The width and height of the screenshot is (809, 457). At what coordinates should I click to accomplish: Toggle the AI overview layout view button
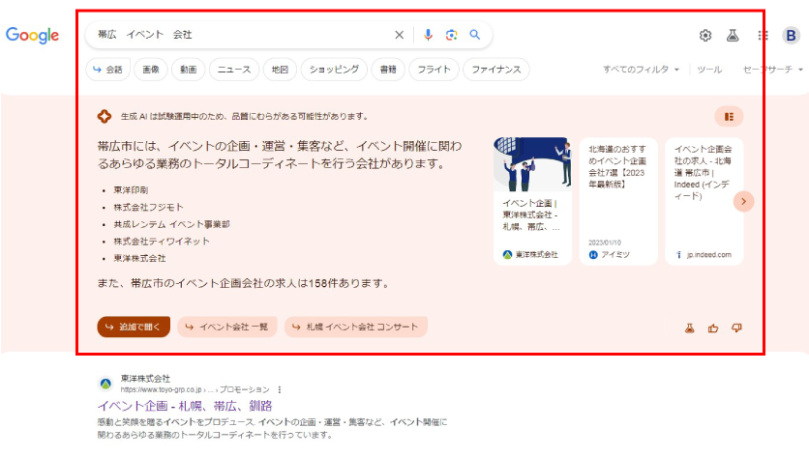point(729,117)
